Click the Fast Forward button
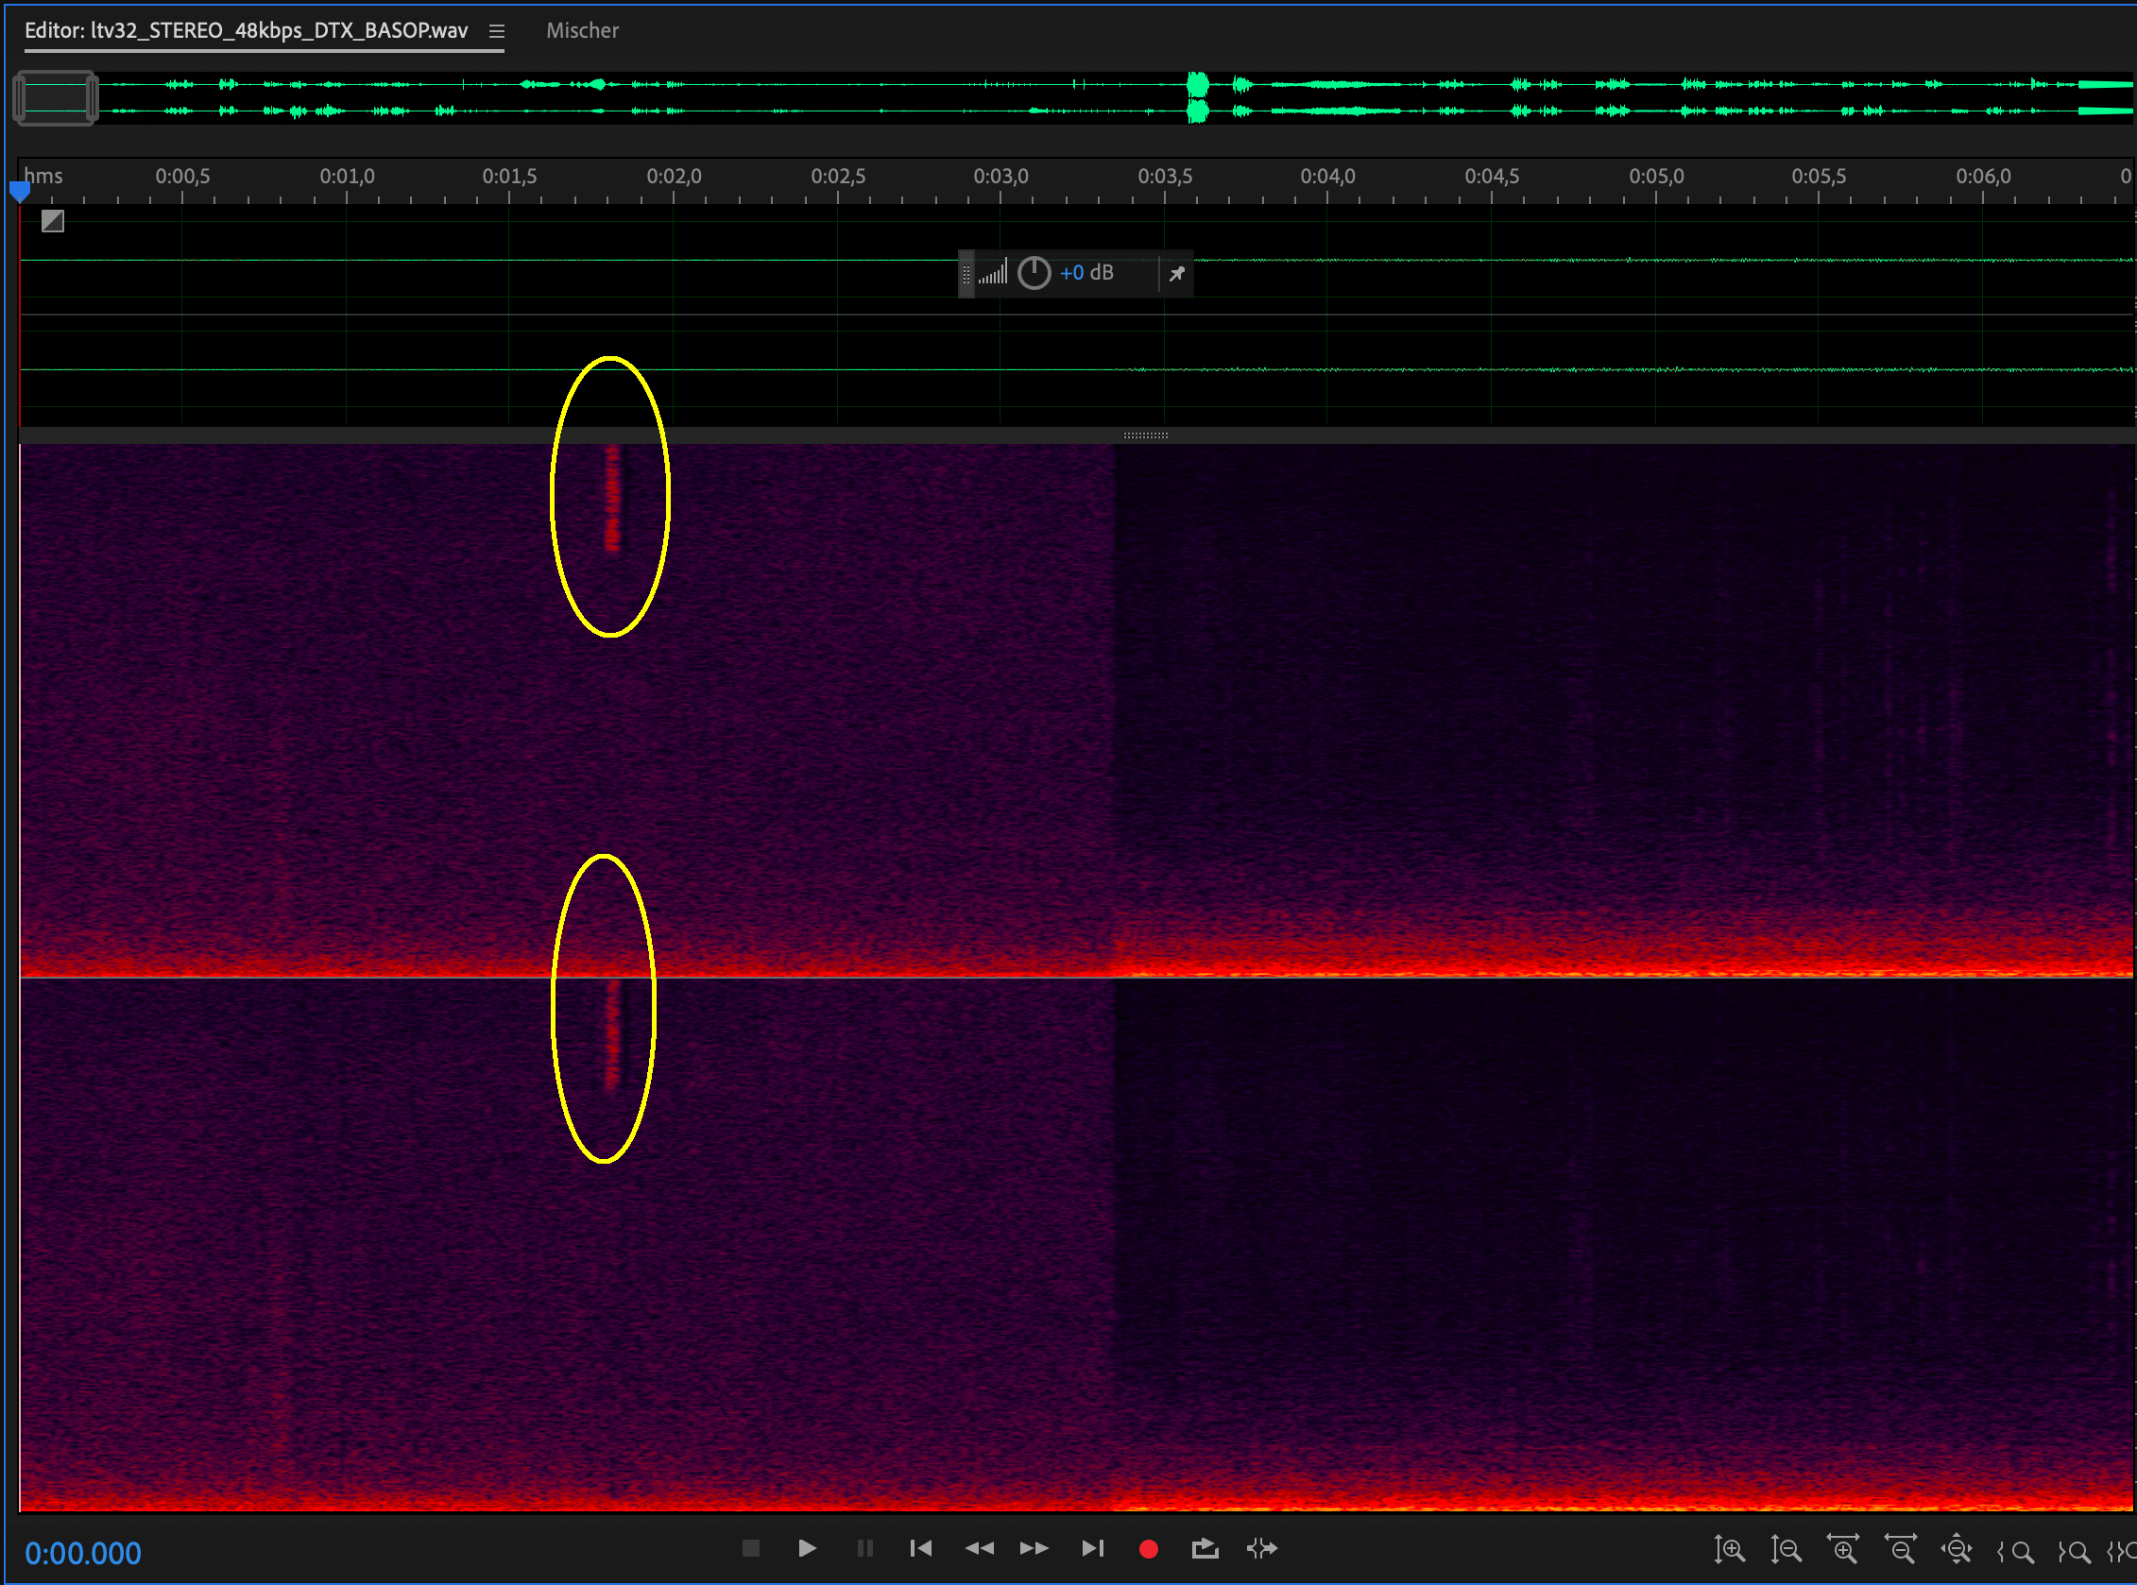 (x=1034, y=1548)
